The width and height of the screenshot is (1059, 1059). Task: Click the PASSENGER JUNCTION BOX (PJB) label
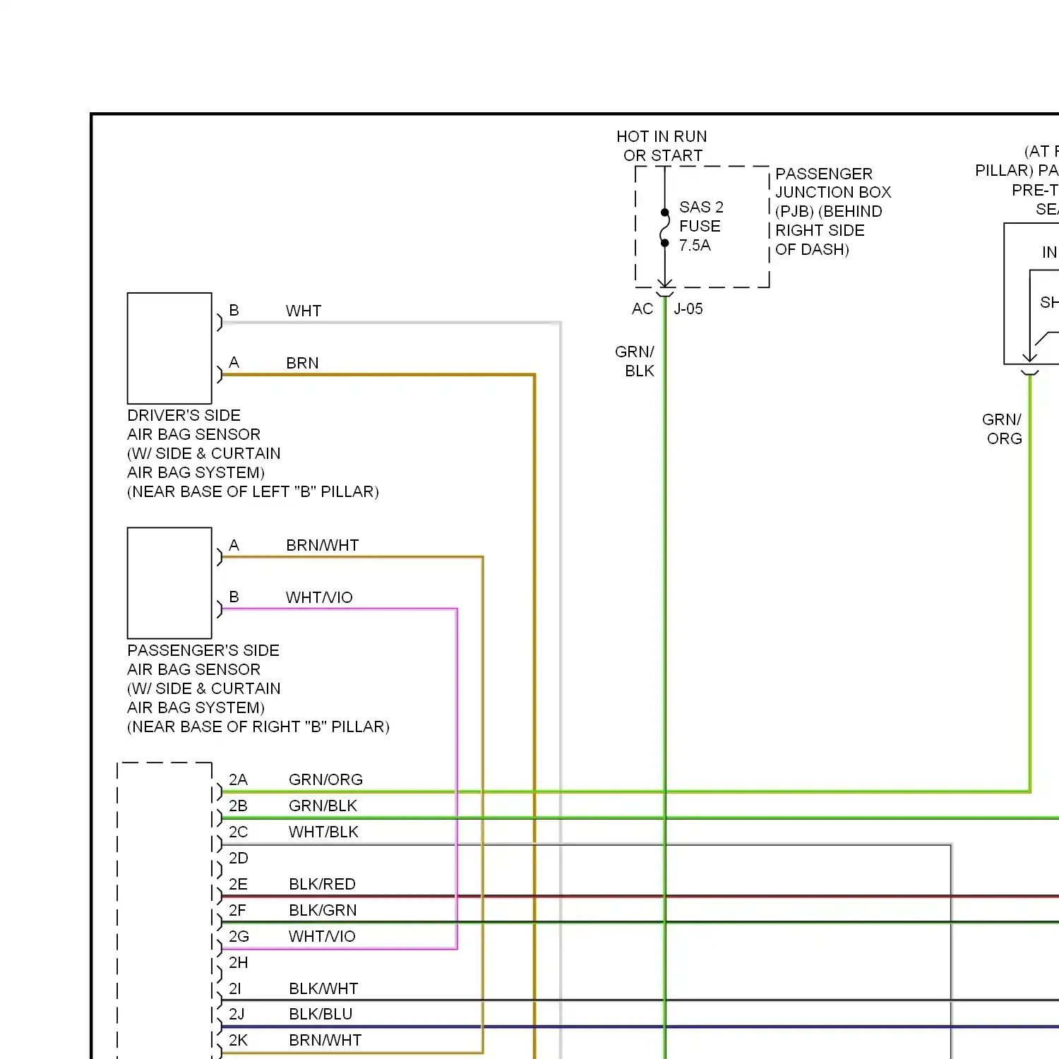pos(833,211)
